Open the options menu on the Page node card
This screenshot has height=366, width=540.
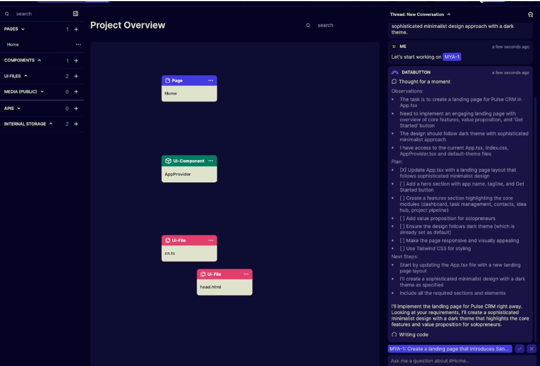[212, 80]
